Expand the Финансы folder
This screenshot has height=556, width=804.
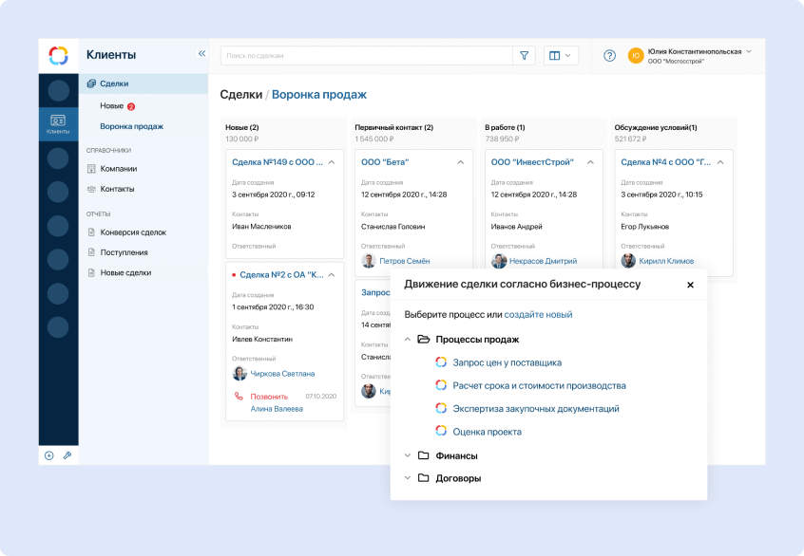[406, 454]
